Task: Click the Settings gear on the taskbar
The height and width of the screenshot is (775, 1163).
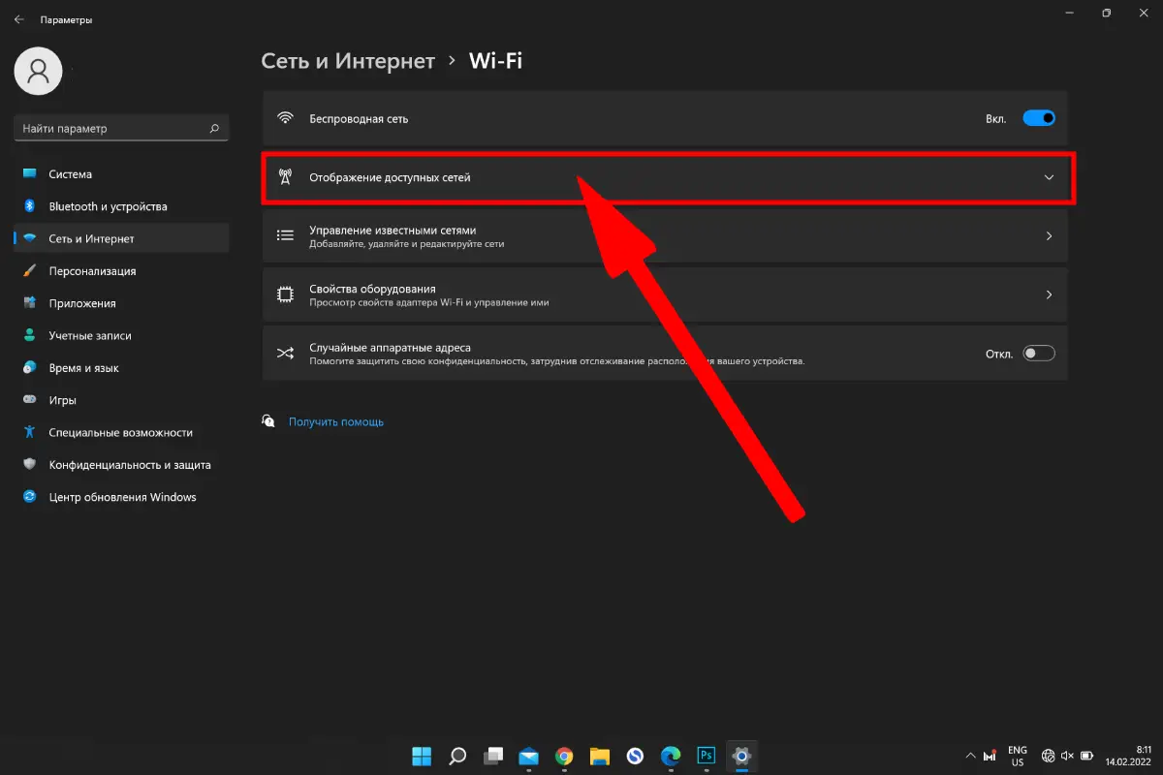Action: [x=742, y=756]
